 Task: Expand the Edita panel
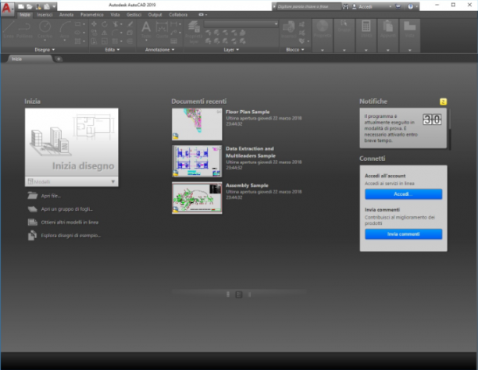[x=112, y=50]
